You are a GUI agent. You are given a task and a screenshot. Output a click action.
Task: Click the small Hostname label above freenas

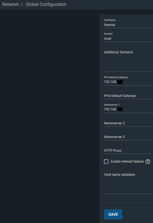click(x=110, y=20)
